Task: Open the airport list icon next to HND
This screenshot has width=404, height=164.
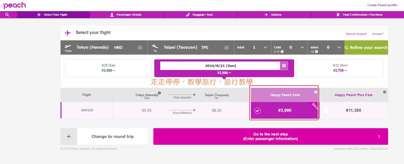Action: pos(140,48)
